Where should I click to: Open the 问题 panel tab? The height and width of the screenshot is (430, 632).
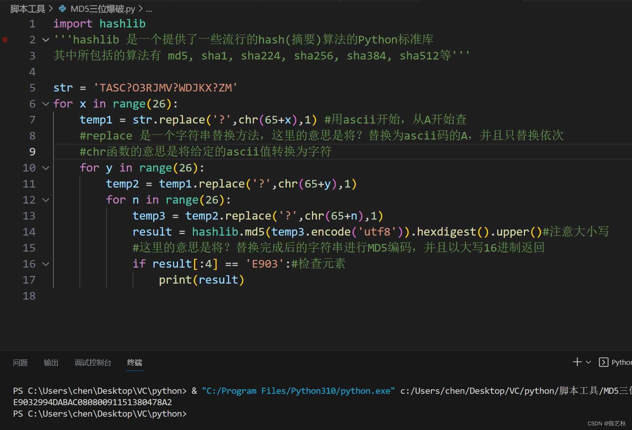coord(20,363)
